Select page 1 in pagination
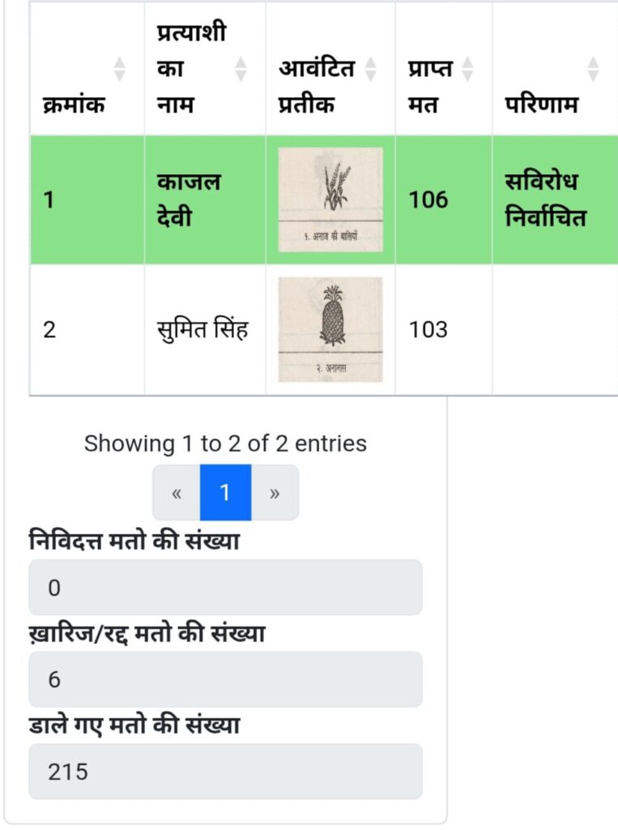 pos(225,493)
